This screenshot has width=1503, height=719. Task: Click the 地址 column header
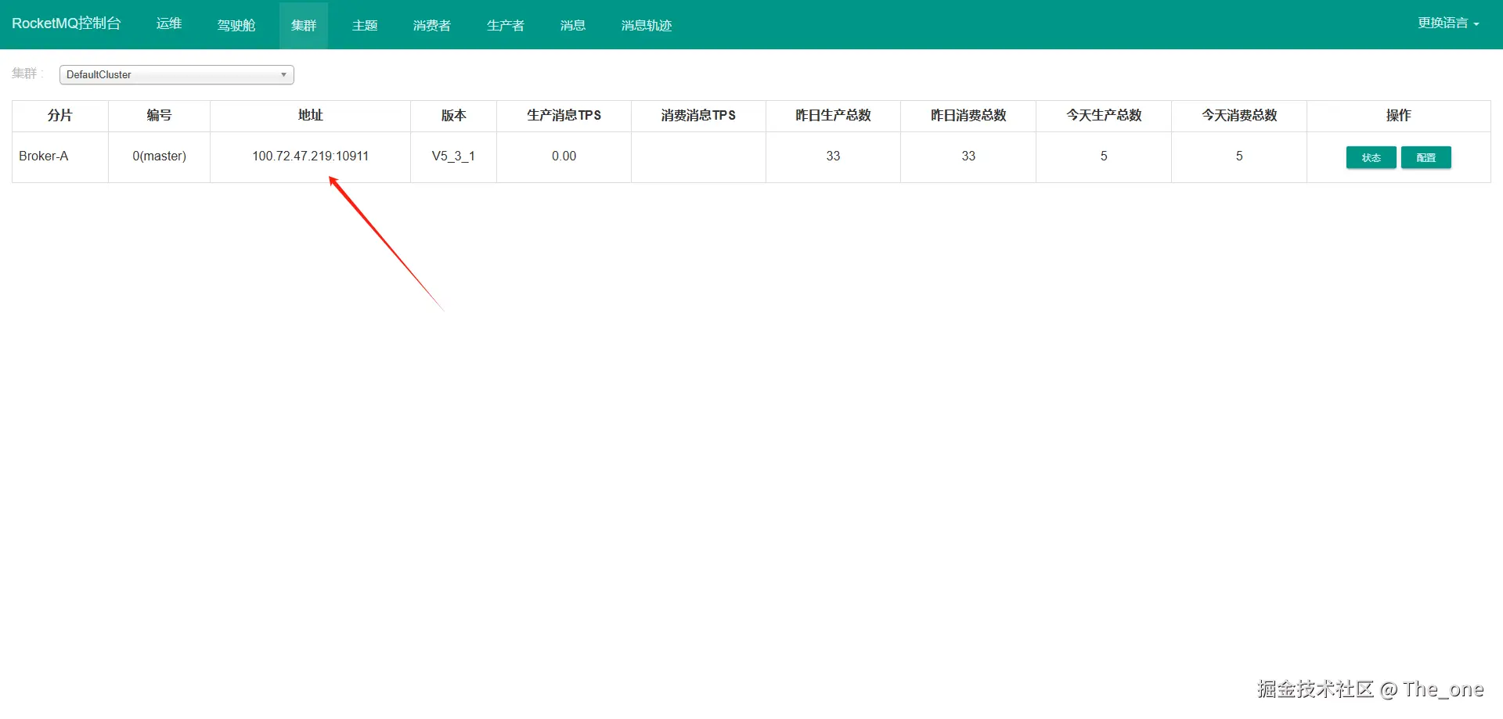pyautogui.click(x=310, y=116)
